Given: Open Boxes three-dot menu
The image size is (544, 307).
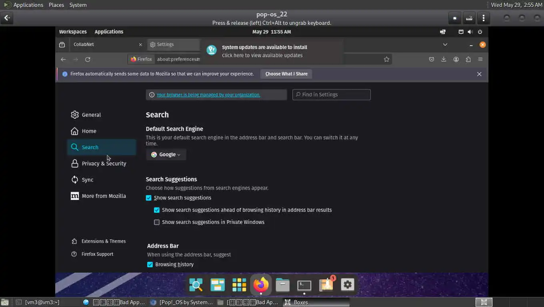Looking at the screenshot, I should pyautogui.click(x=484, y=18).
